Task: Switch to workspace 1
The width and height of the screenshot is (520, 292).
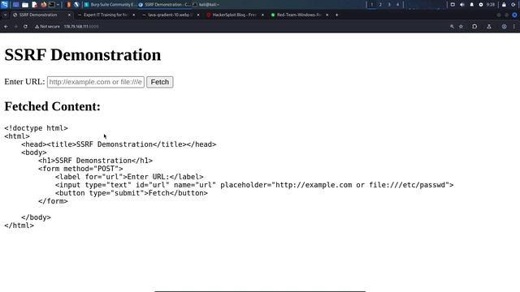Action: [372, 5]
